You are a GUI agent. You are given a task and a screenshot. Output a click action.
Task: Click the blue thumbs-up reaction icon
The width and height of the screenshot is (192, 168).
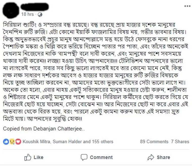click(6, 142)
